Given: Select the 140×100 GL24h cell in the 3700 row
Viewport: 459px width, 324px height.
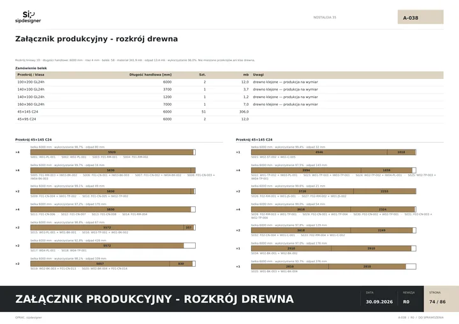Looking at the screenshot, I should [x=31, y=90].
